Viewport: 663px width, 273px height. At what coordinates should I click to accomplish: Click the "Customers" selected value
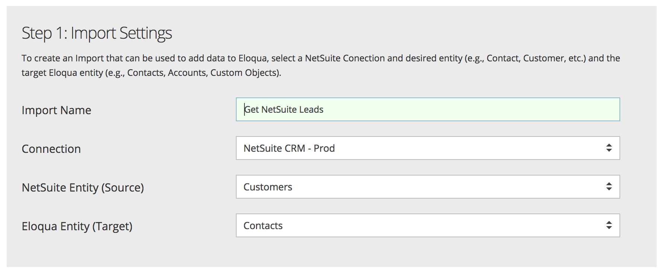268,187
